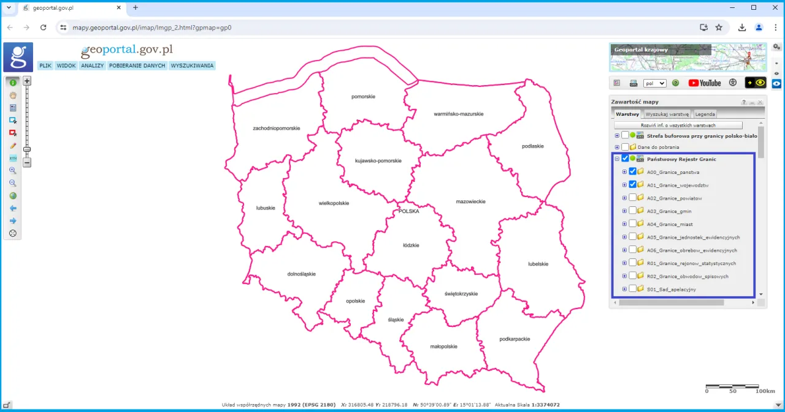The height and width of the screenshot is (412, 785).
Task: Open the YouTube channel icon
Action: pos(705,82)
